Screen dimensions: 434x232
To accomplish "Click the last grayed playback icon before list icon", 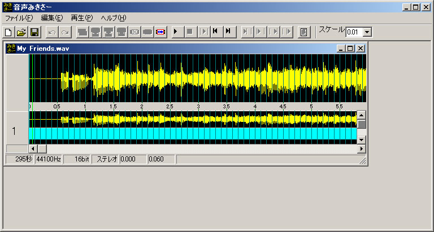I will (x=287, y=32).
